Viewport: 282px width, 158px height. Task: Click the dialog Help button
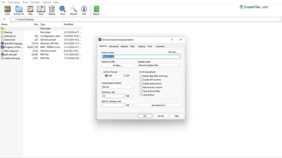pos(177,116)
